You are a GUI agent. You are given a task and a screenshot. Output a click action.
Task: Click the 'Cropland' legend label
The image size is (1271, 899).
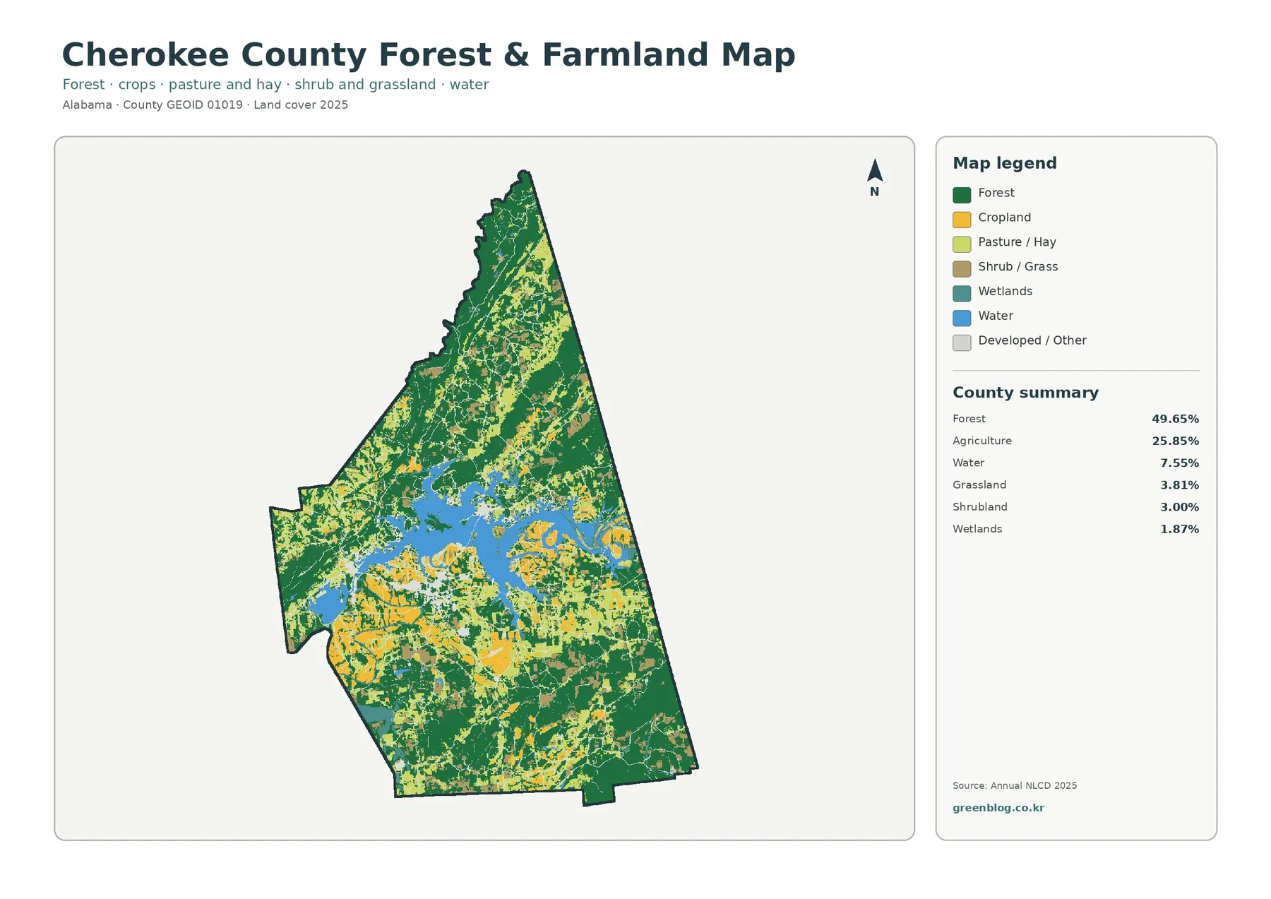(1004, 218)
